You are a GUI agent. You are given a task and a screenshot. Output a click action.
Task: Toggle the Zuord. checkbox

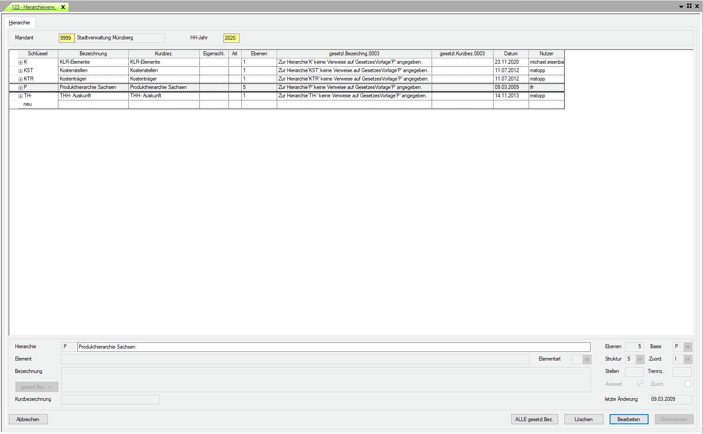tap(688, 384)
